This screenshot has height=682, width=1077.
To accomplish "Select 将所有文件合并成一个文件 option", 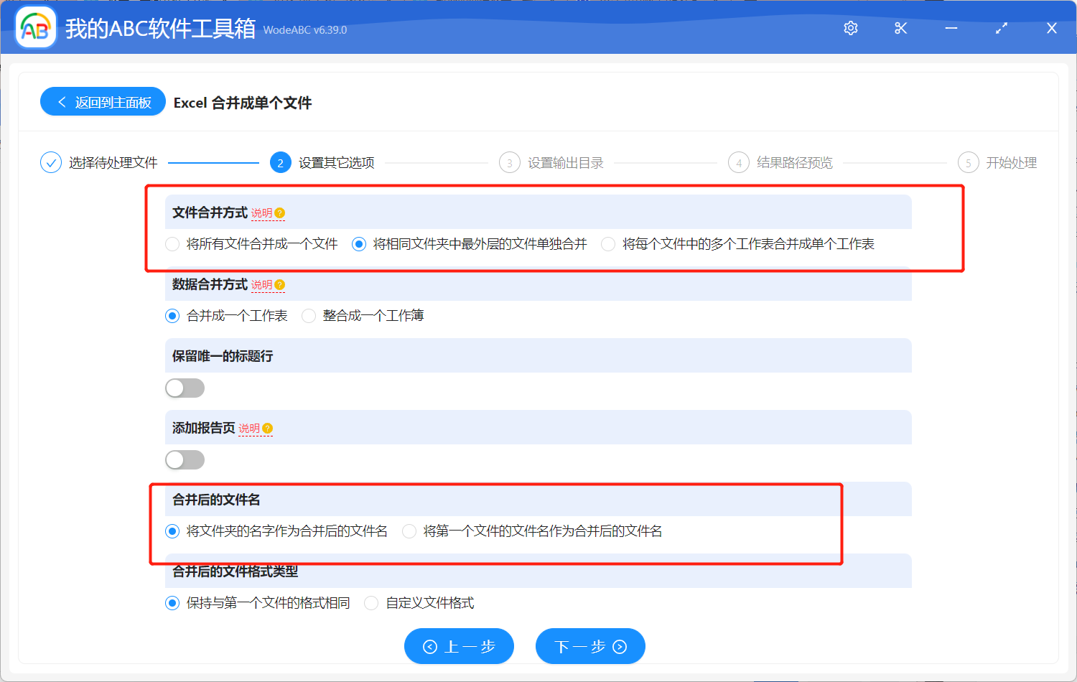I will coord(172,244).
